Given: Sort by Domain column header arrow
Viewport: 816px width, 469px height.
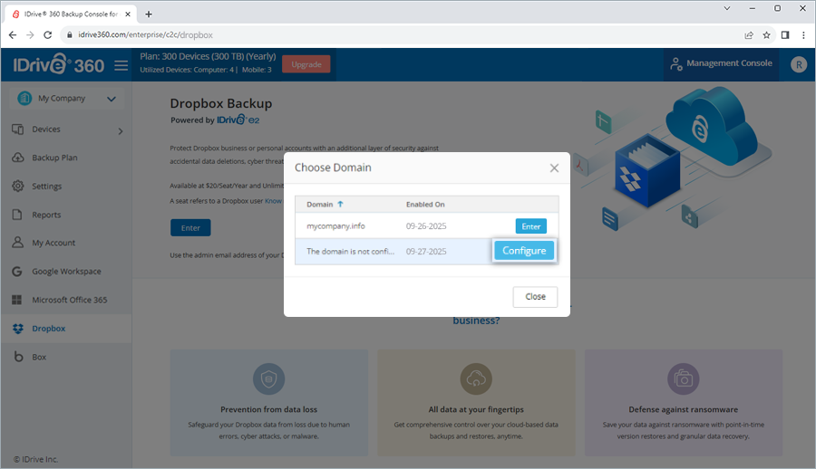Looking at the screenshot, I should (341, 205).
